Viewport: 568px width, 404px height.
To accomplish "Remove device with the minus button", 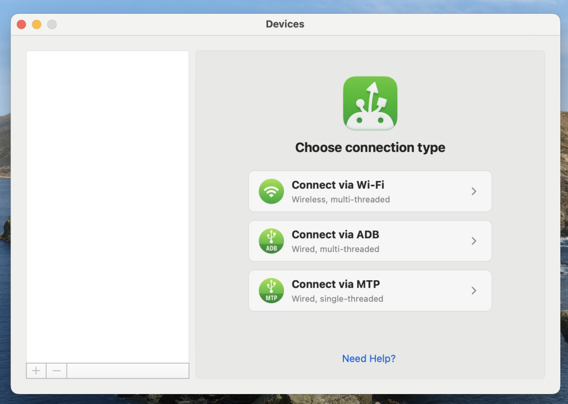I will [57, 371].
